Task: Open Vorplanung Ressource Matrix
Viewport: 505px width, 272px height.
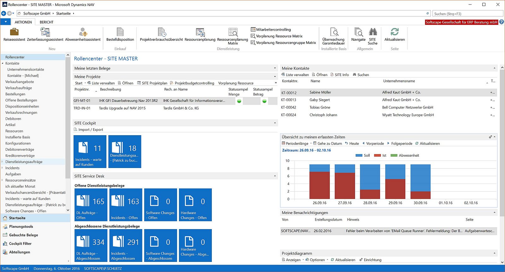Action: coord(276,36)
